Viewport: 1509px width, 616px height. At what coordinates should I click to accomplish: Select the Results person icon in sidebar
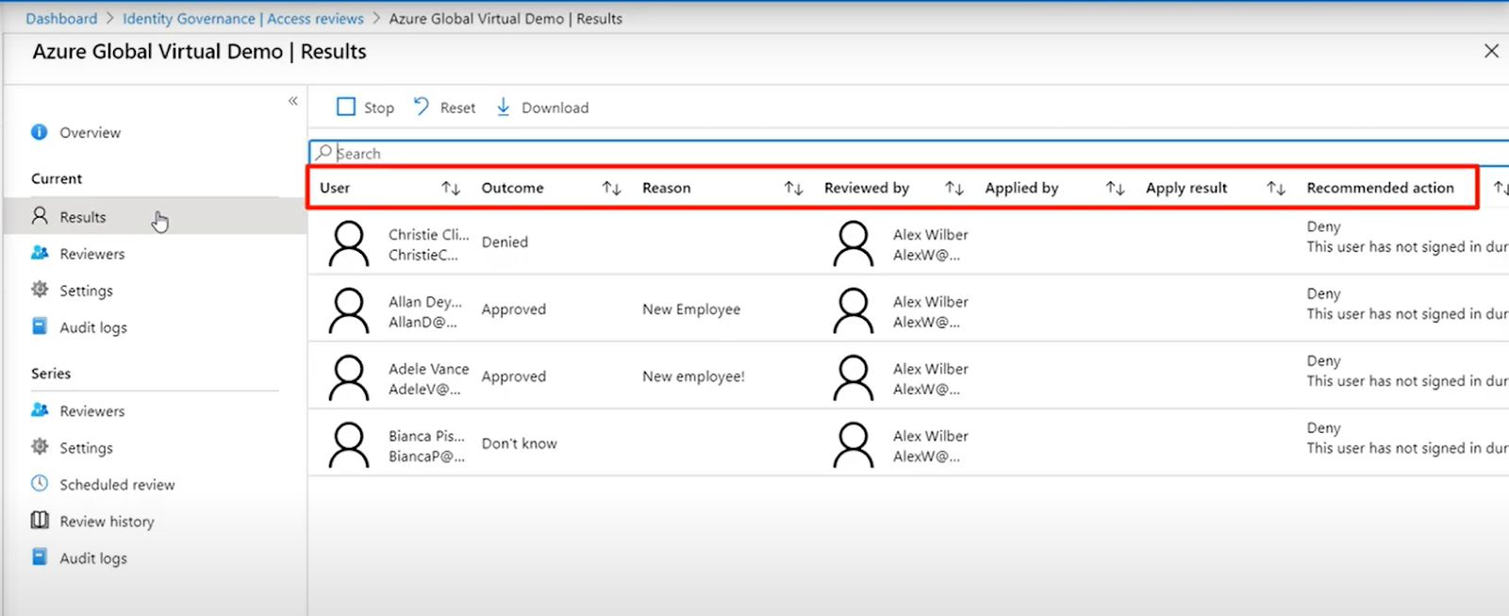click(x=40, y=216)
